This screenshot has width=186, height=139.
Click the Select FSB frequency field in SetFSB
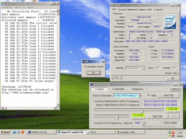click(160, 105)
